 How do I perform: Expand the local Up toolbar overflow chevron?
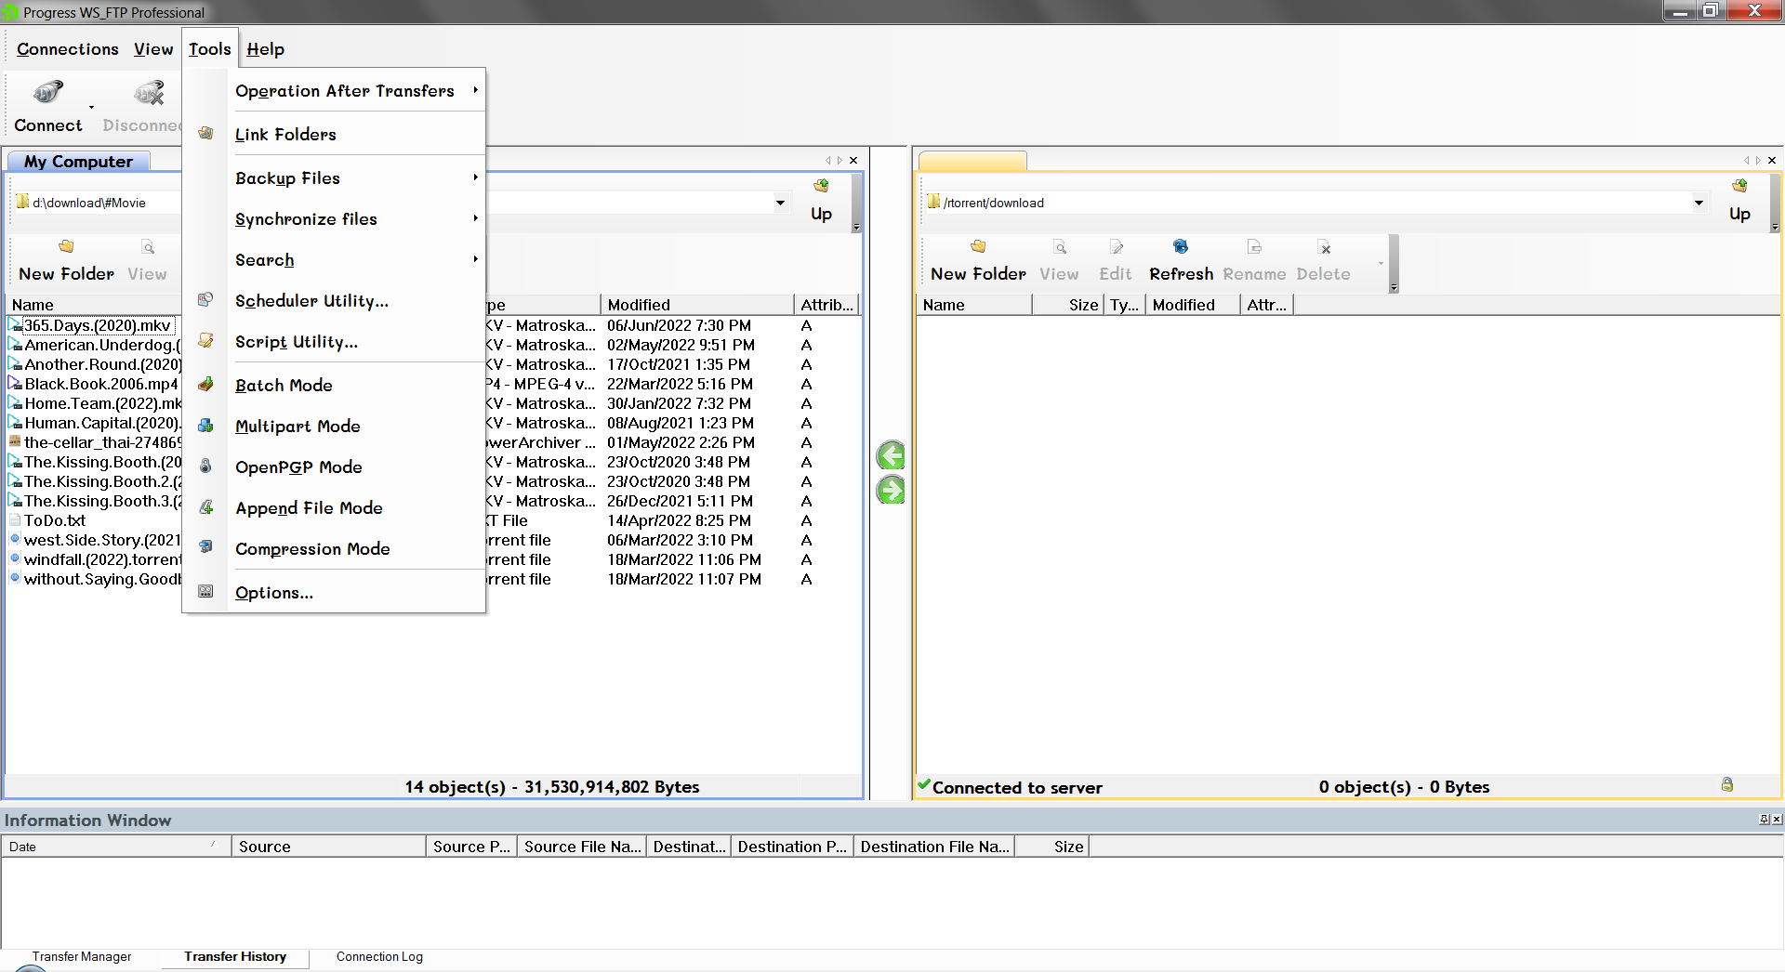(x=856, y=228)
